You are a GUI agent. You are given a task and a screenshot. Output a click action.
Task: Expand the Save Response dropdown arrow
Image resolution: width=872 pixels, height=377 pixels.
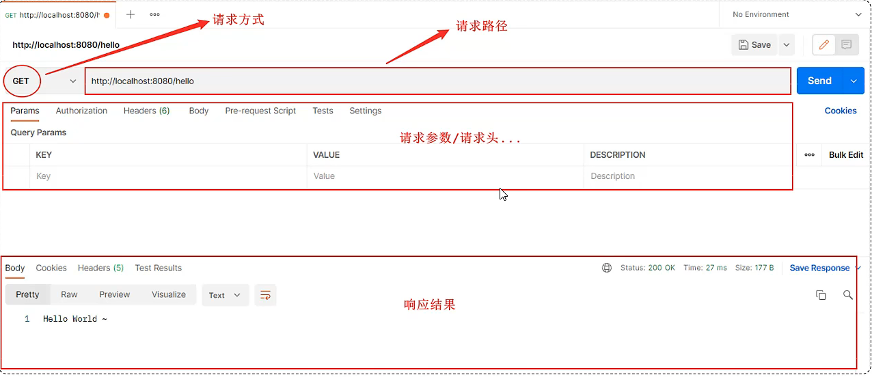[858, 268]
